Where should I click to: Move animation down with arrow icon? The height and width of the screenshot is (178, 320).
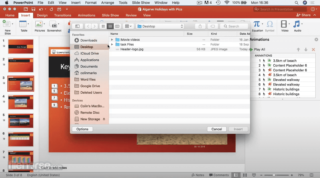pyautogui.click(x=306, y=49)
